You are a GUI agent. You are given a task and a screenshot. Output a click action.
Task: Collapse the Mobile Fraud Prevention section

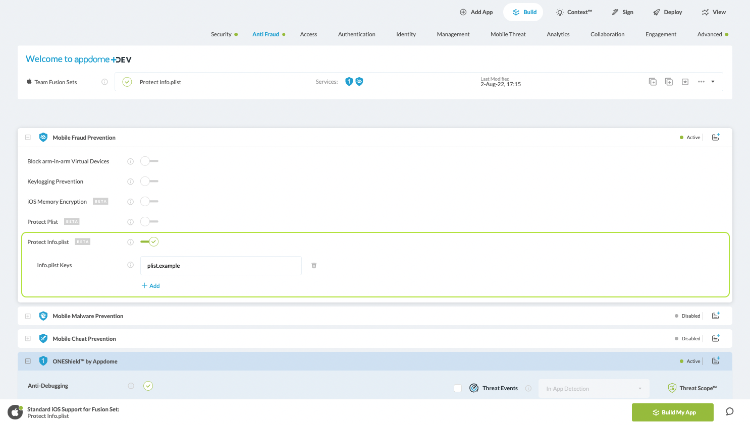click(x=28, y=138)
